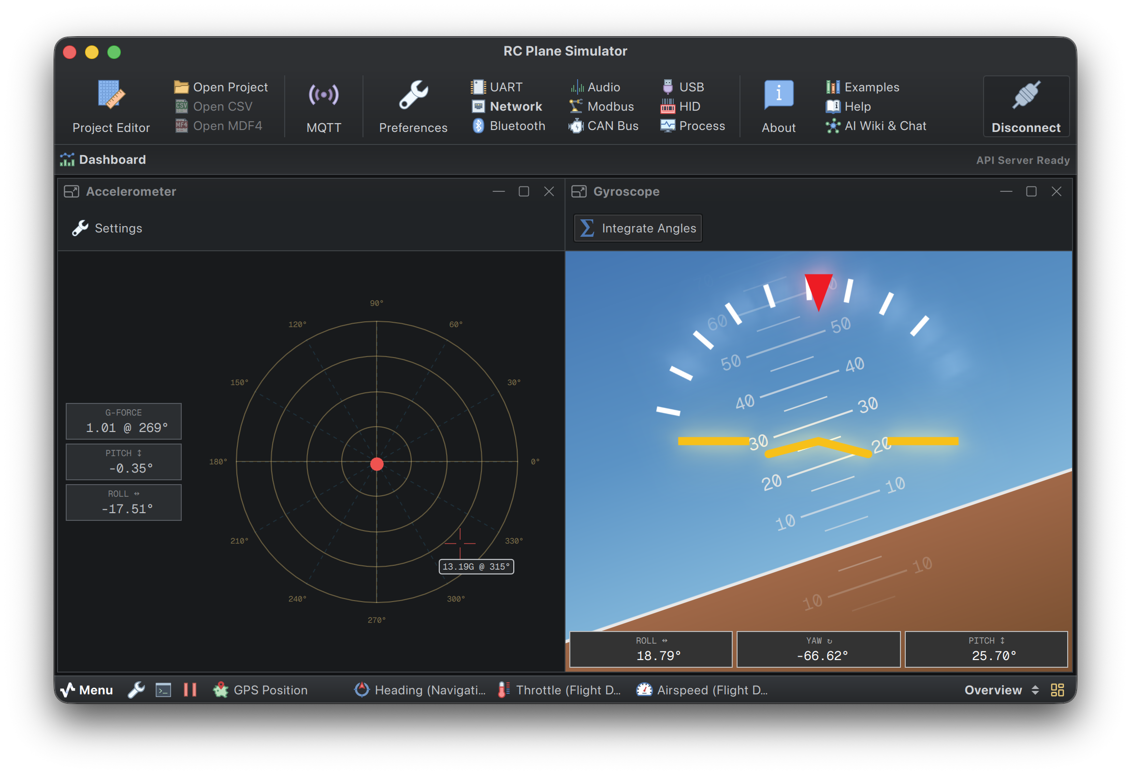
Task: Open the Bluetooth interface
Action: 507,126
